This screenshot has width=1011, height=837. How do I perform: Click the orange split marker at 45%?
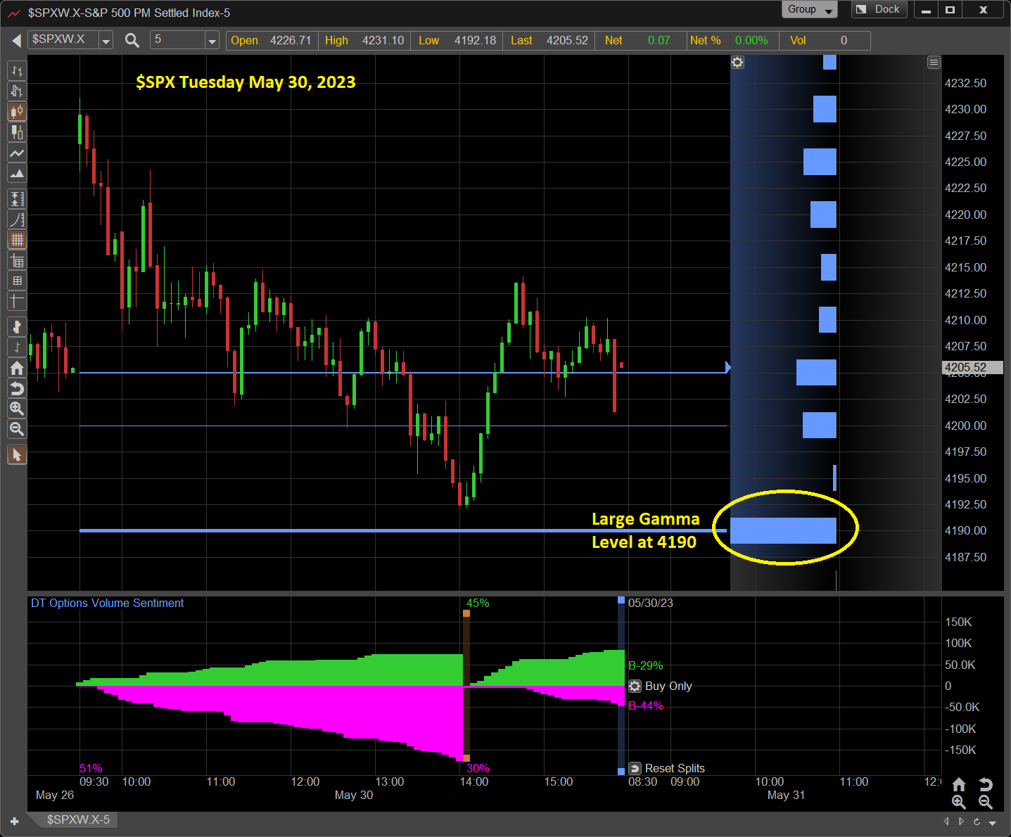tap(466, 613)
